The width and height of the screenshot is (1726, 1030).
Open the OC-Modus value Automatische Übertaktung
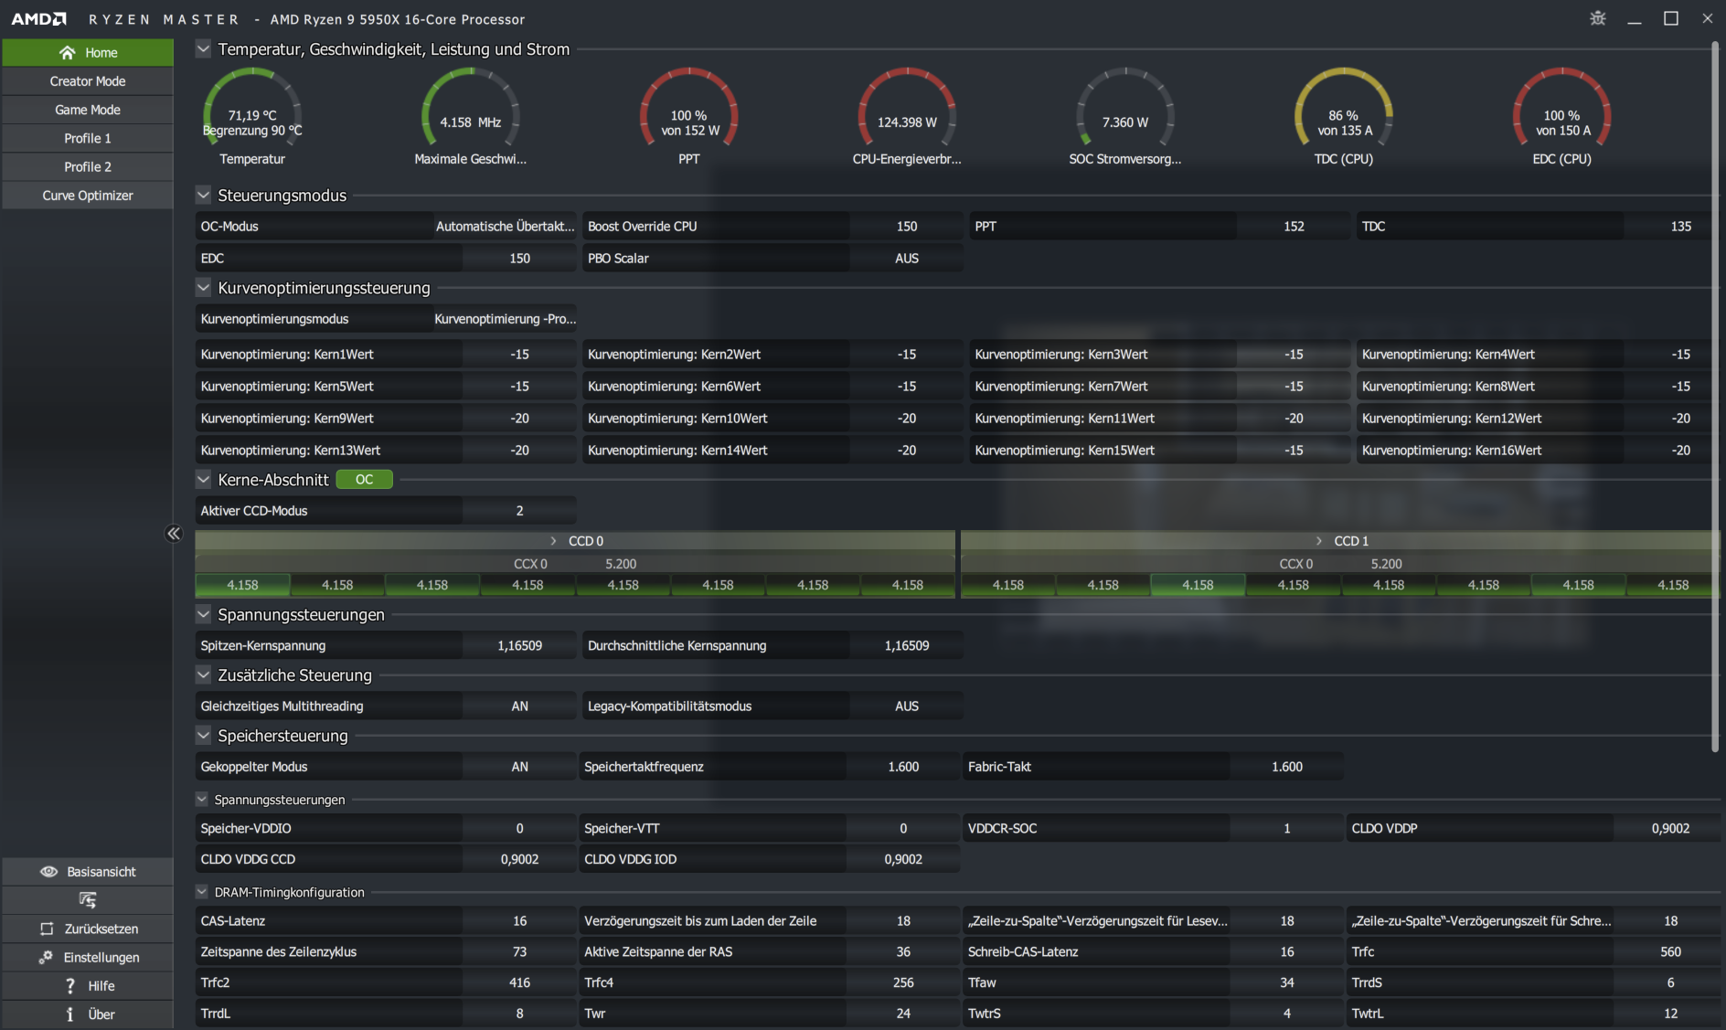505,227
